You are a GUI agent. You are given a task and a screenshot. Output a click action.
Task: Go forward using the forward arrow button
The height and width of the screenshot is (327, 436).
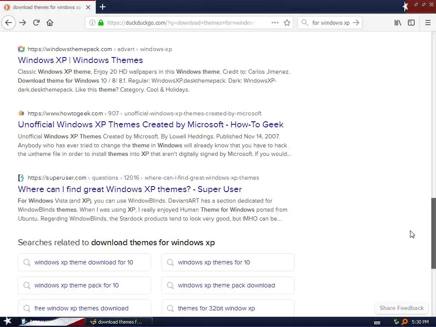pos(23,23)
